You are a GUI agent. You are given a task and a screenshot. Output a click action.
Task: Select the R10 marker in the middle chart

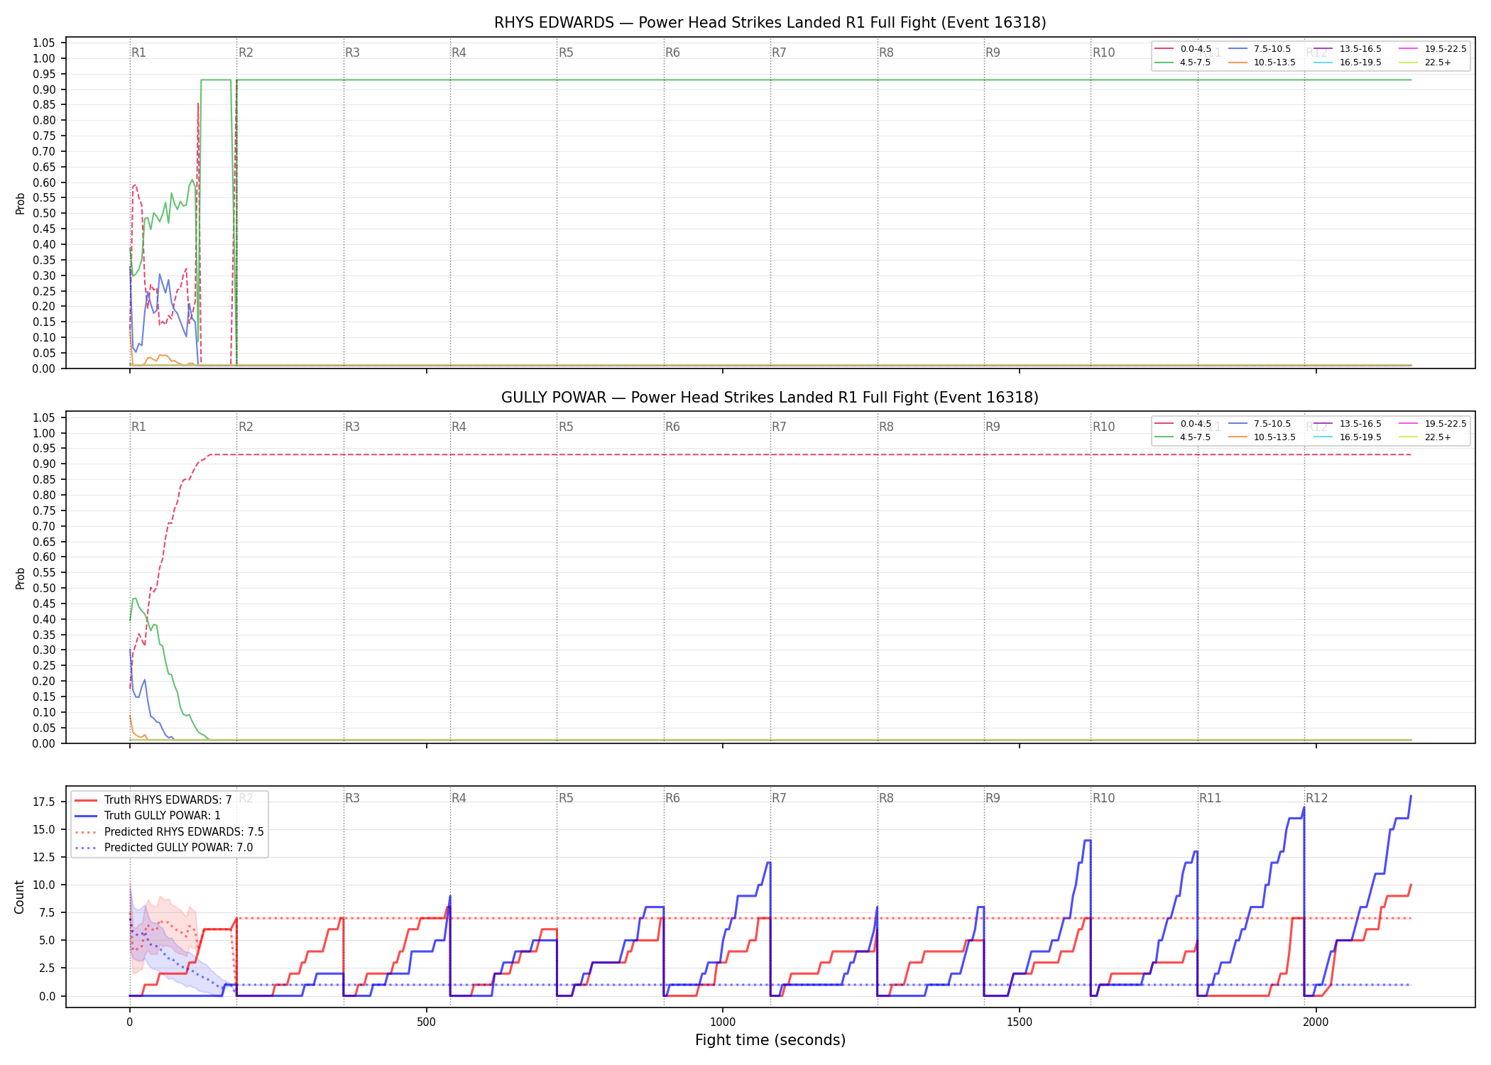1103,427
